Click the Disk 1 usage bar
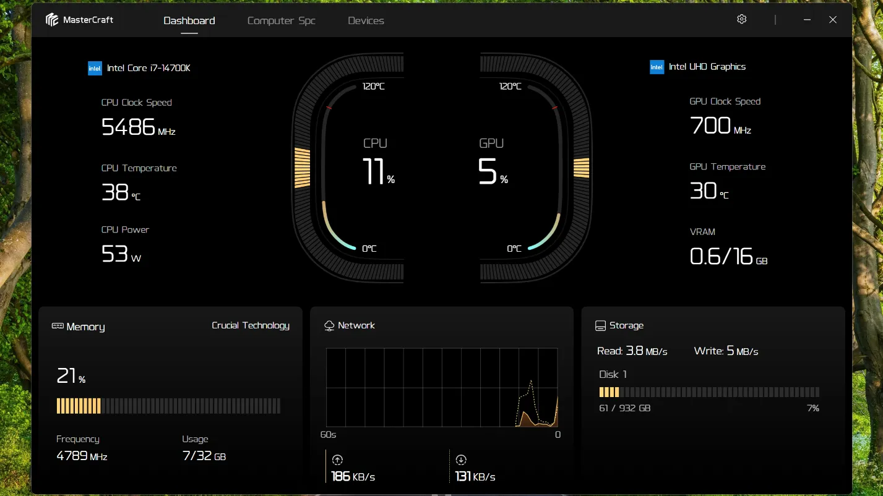This screenshot has height=496, width=883. click(x=709, y=392)
